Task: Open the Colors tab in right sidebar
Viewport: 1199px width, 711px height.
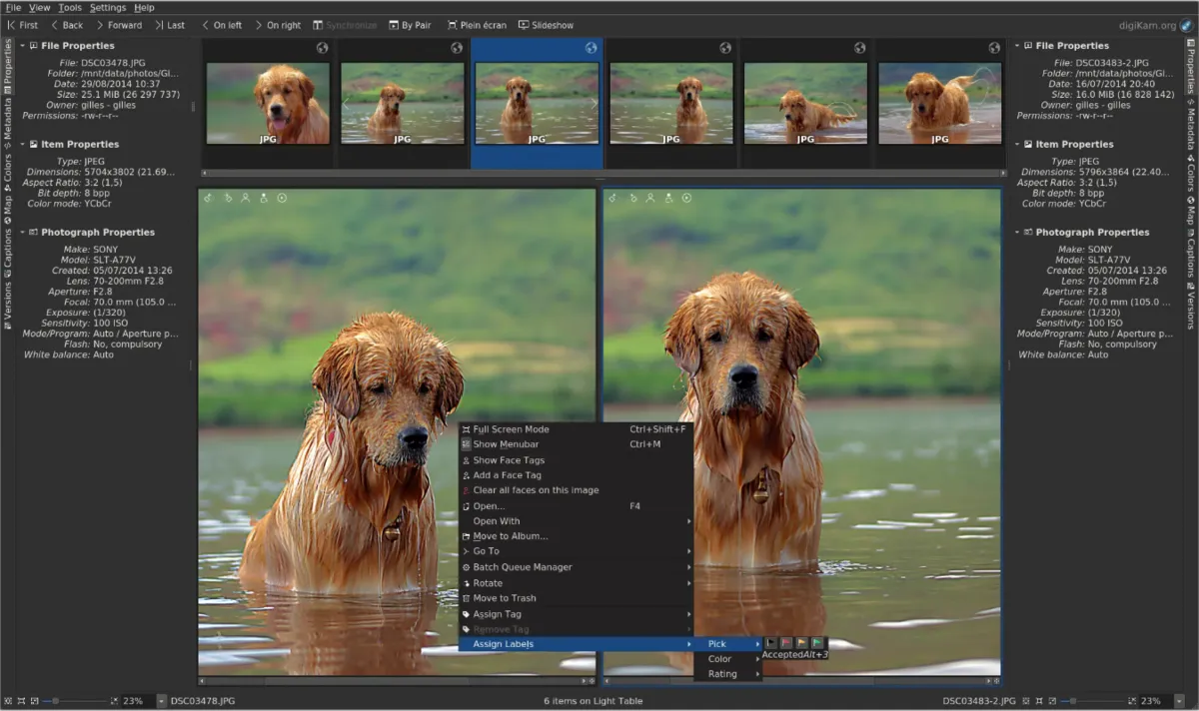Action: click(1190, 173)
